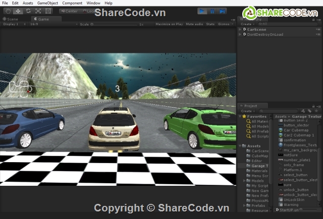Screen dimensions: 323x219
Task: Open the Component menu
Action: (72, 3)
